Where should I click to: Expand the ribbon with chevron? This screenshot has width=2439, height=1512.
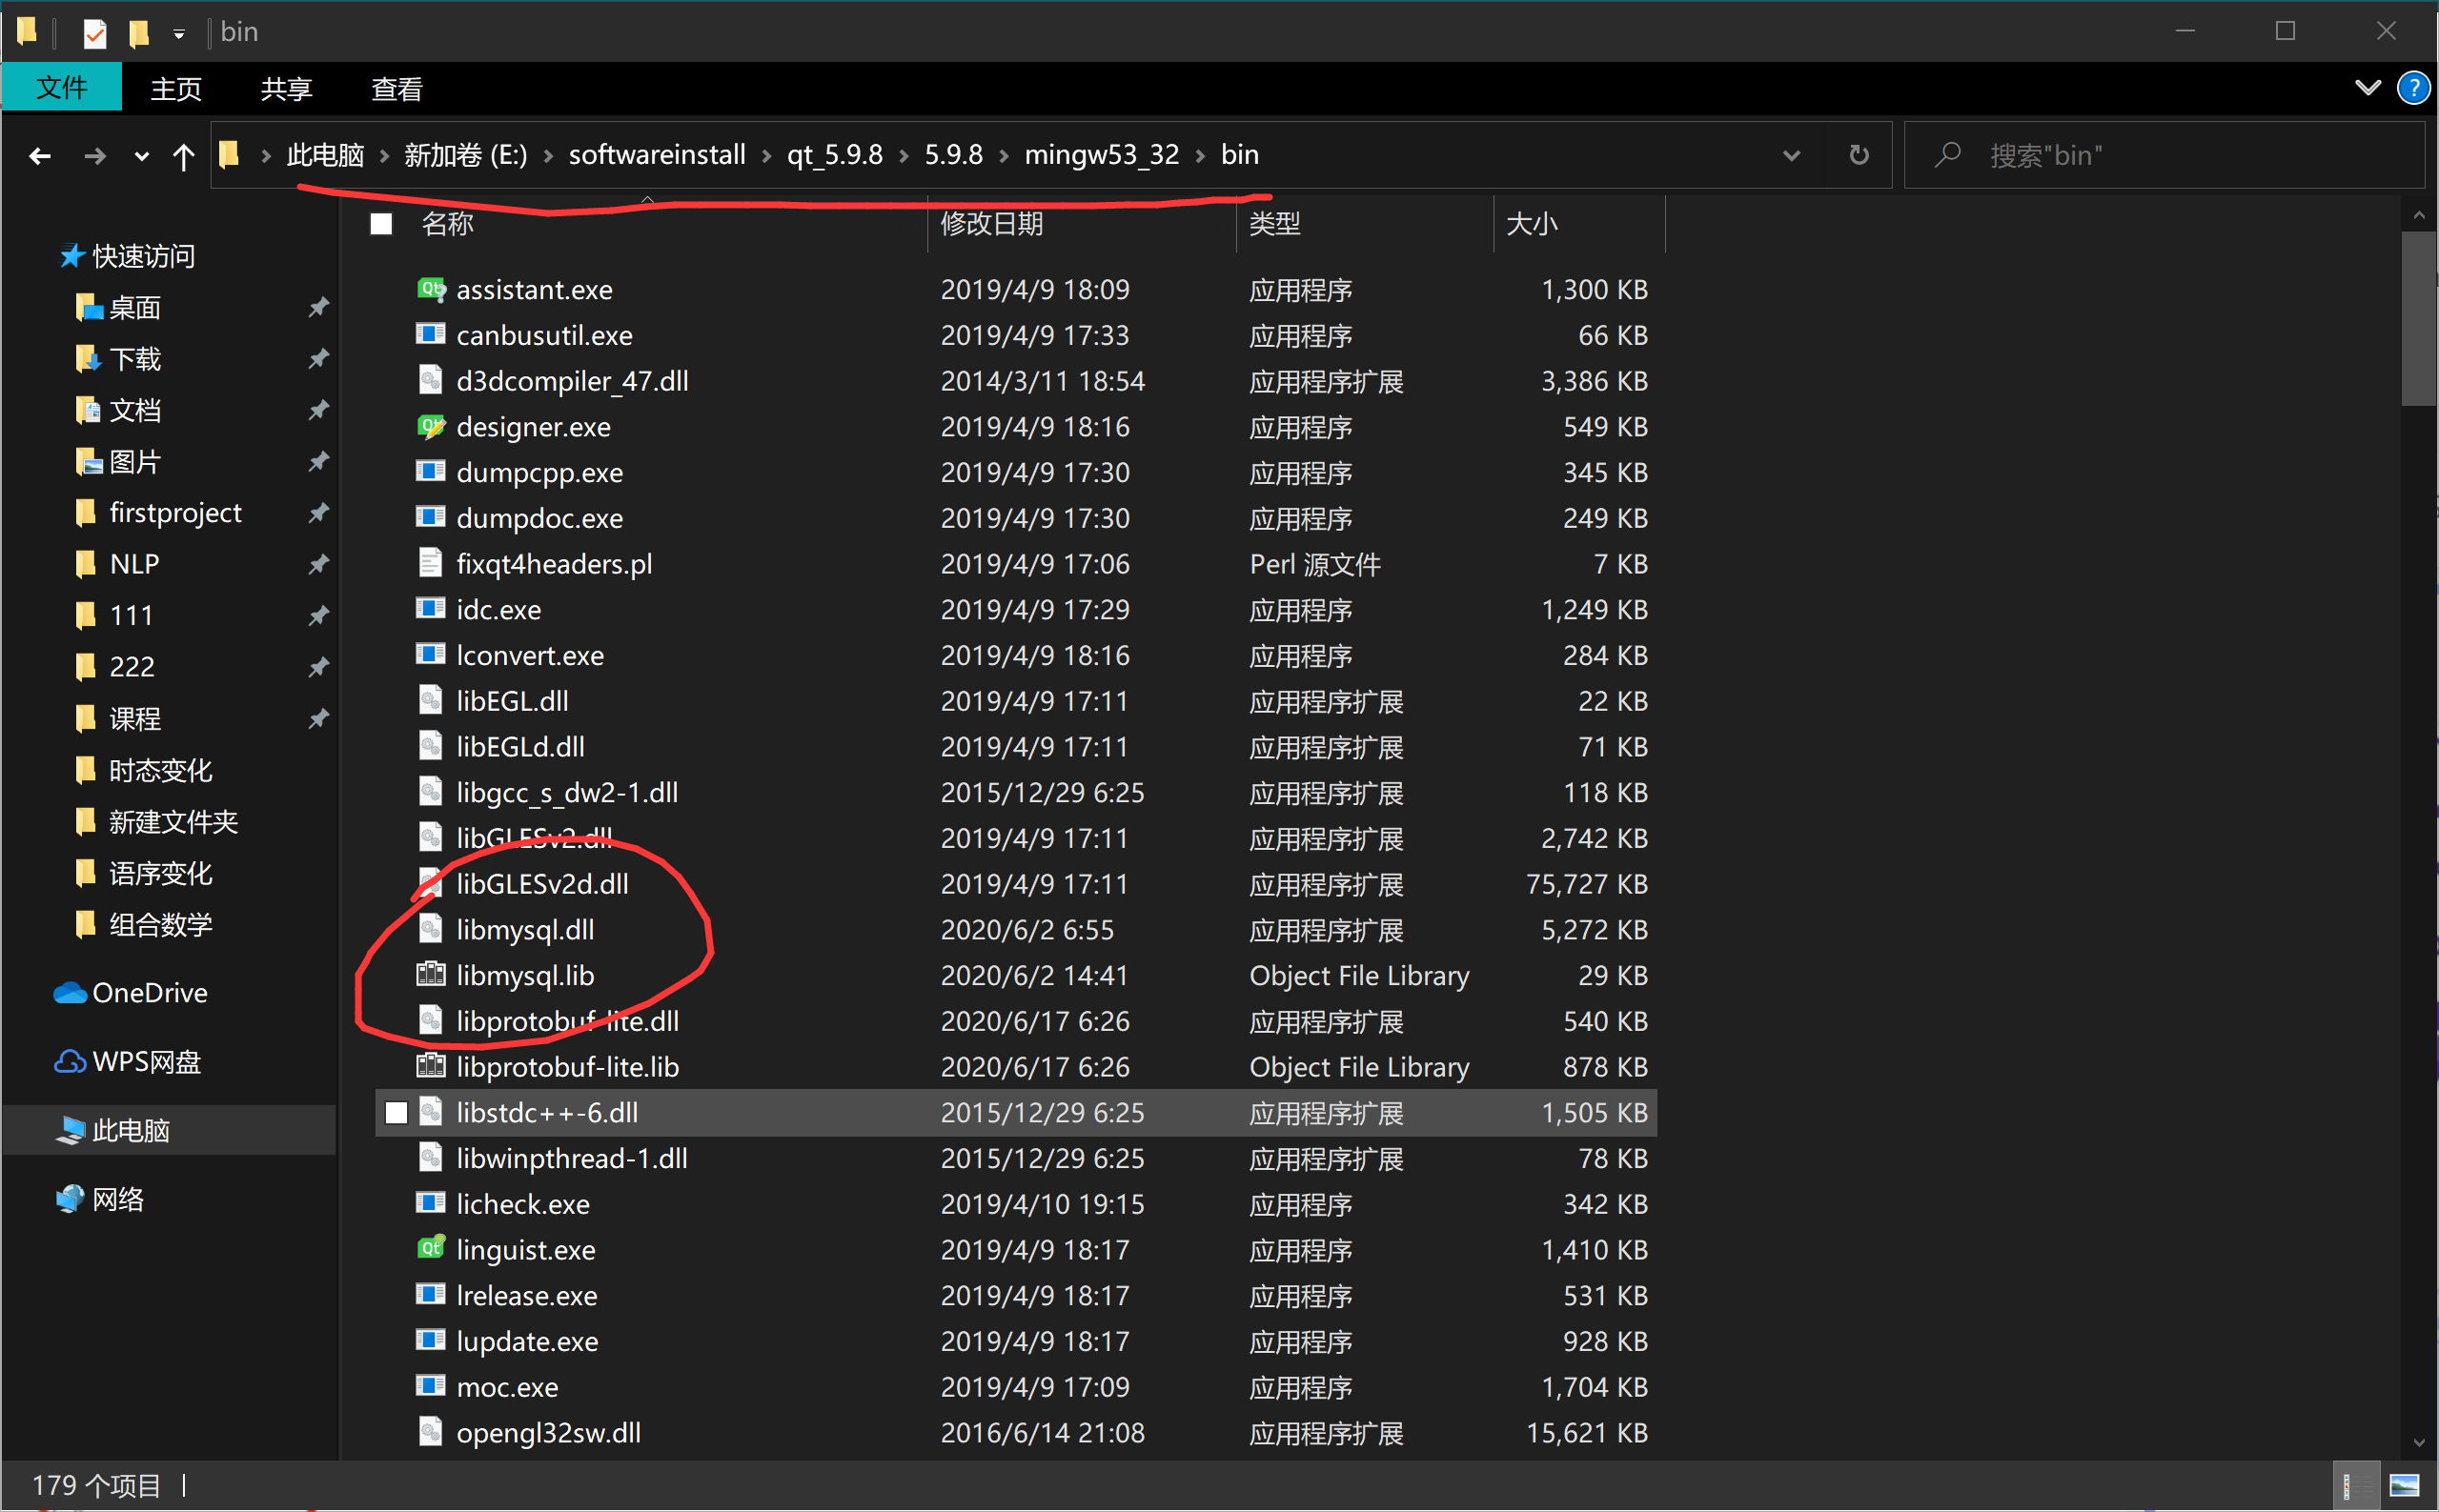(2367, 88)
